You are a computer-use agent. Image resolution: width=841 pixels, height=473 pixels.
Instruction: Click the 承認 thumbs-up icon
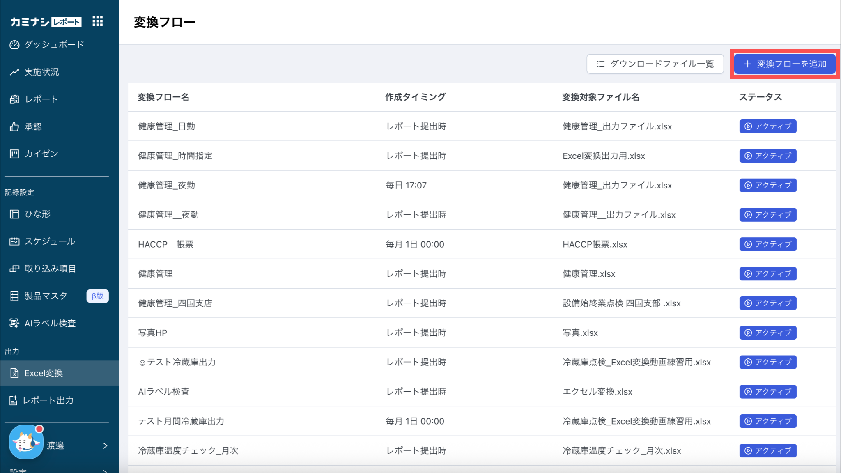(14, 126)
